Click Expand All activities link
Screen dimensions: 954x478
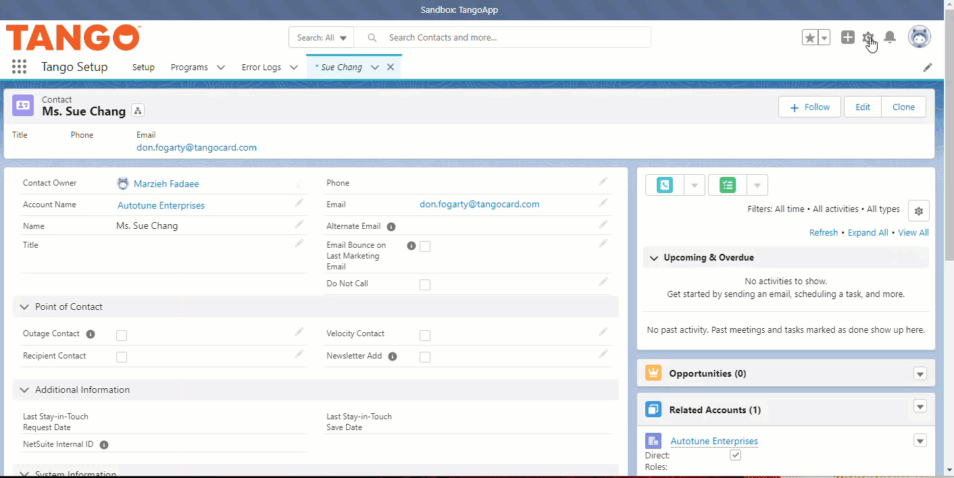(x=868, y=232)
